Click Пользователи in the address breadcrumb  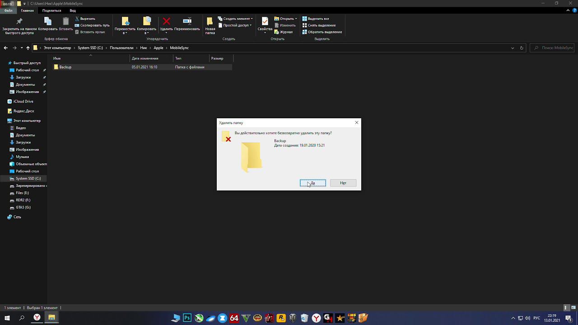coord(121,48)
